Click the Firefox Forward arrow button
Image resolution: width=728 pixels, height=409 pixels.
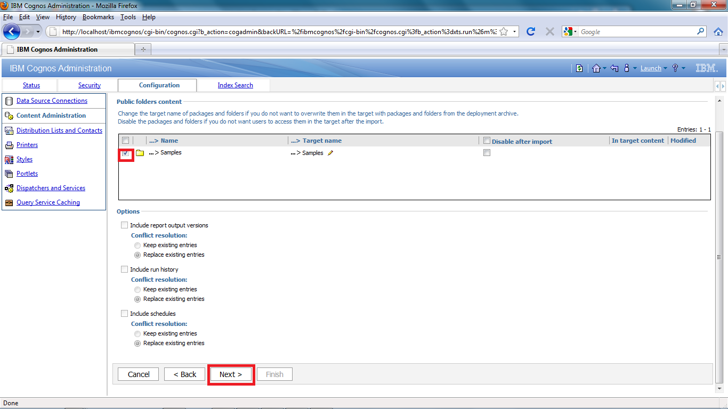coord(28,31)
